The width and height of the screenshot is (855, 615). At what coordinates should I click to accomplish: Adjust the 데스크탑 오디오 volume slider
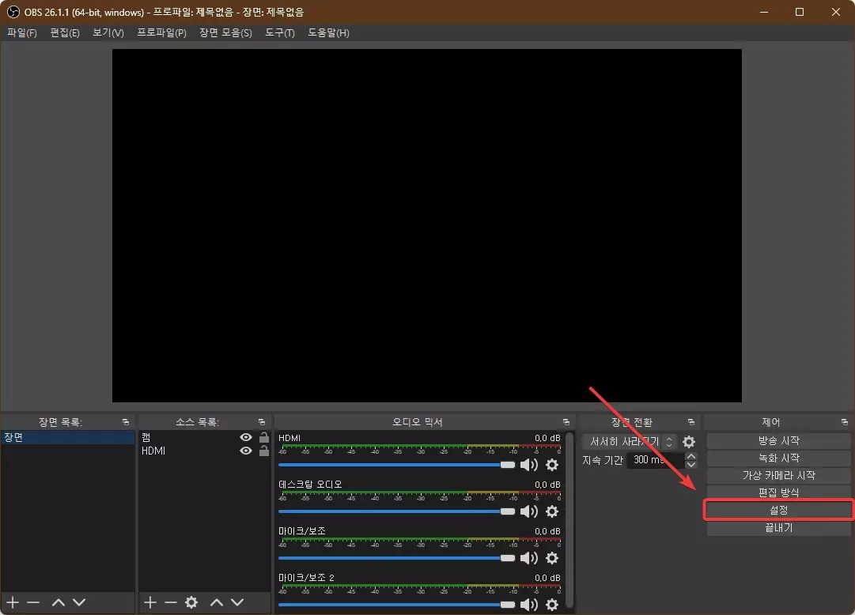396,511
